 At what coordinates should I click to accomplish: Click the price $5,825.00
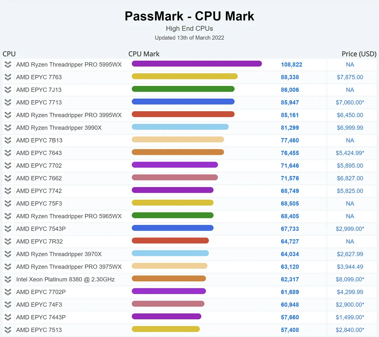(x=350, y=191)
